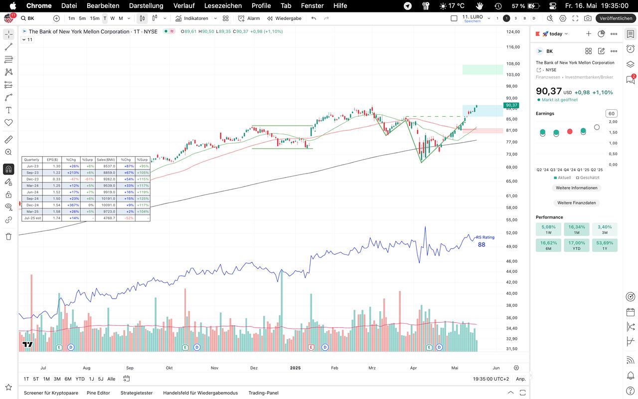This screenshot has width=638, height=399.
Task: Toggle visibility of all drawings
Action: coord(8,206)
